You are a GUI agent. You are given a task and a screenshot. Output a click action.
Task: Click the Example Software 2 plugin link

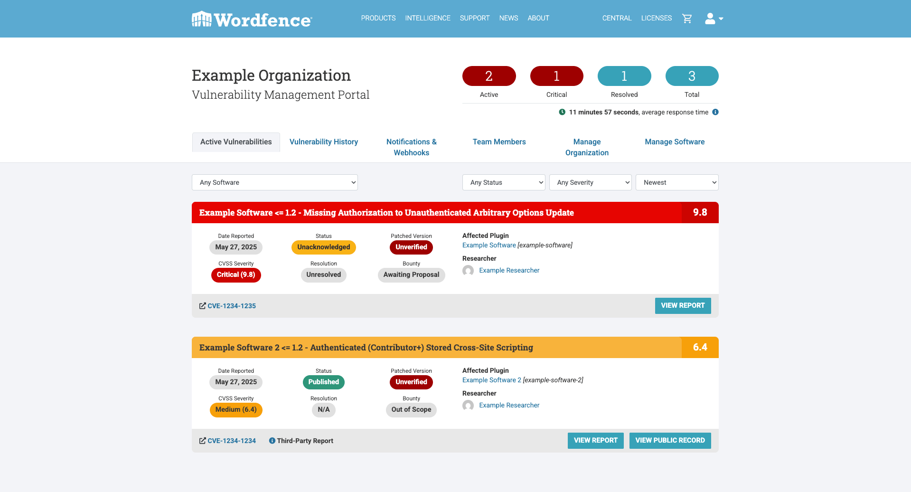(x=491, y=380)
